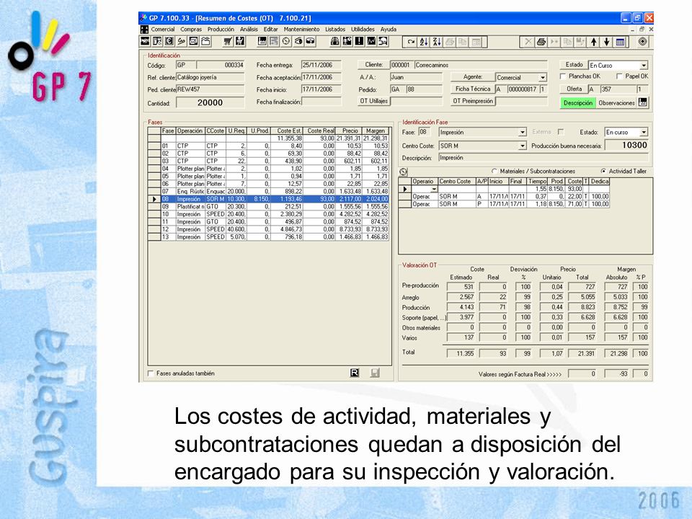Click the signature pen toolbar icon

[182, 42]
